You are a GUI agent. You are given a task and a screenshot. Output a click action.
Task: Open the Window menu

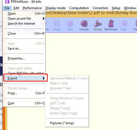(130, 8)
